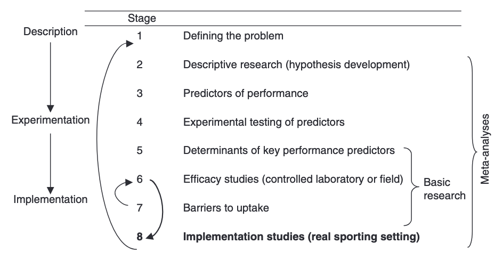Click the stage number 2

(139, 65)
